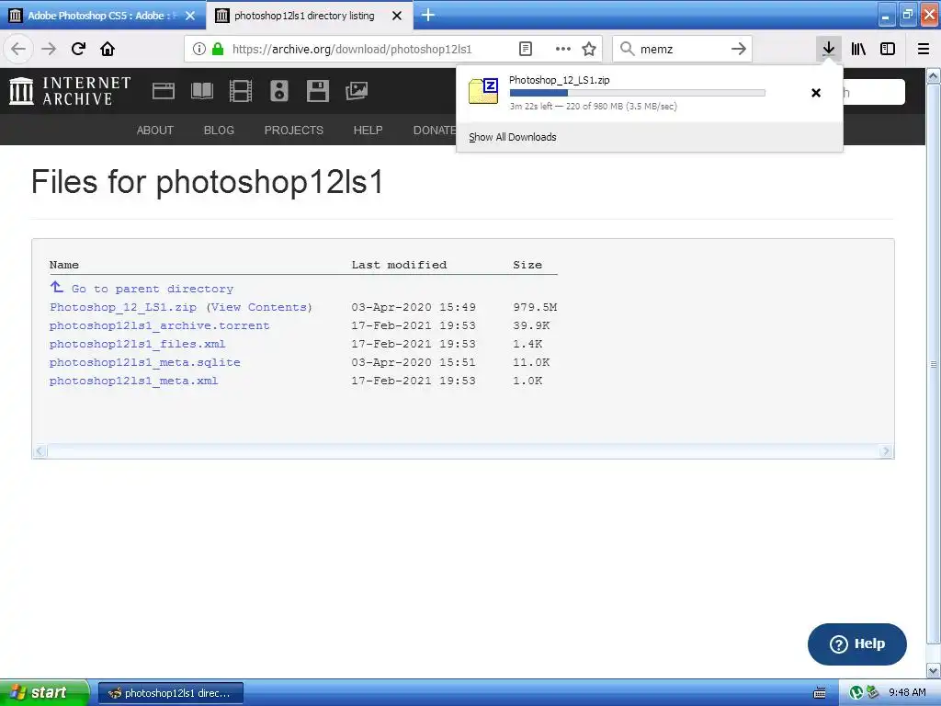Open photoshop12ls1_archive.torrent link
Image resolution: width=941 pixels, height=706 pixels.
(160, 326)
